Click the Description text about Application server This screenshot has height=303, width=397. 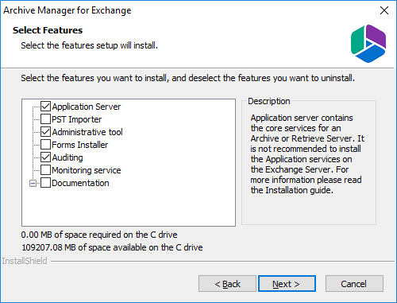tap(307, 154)
